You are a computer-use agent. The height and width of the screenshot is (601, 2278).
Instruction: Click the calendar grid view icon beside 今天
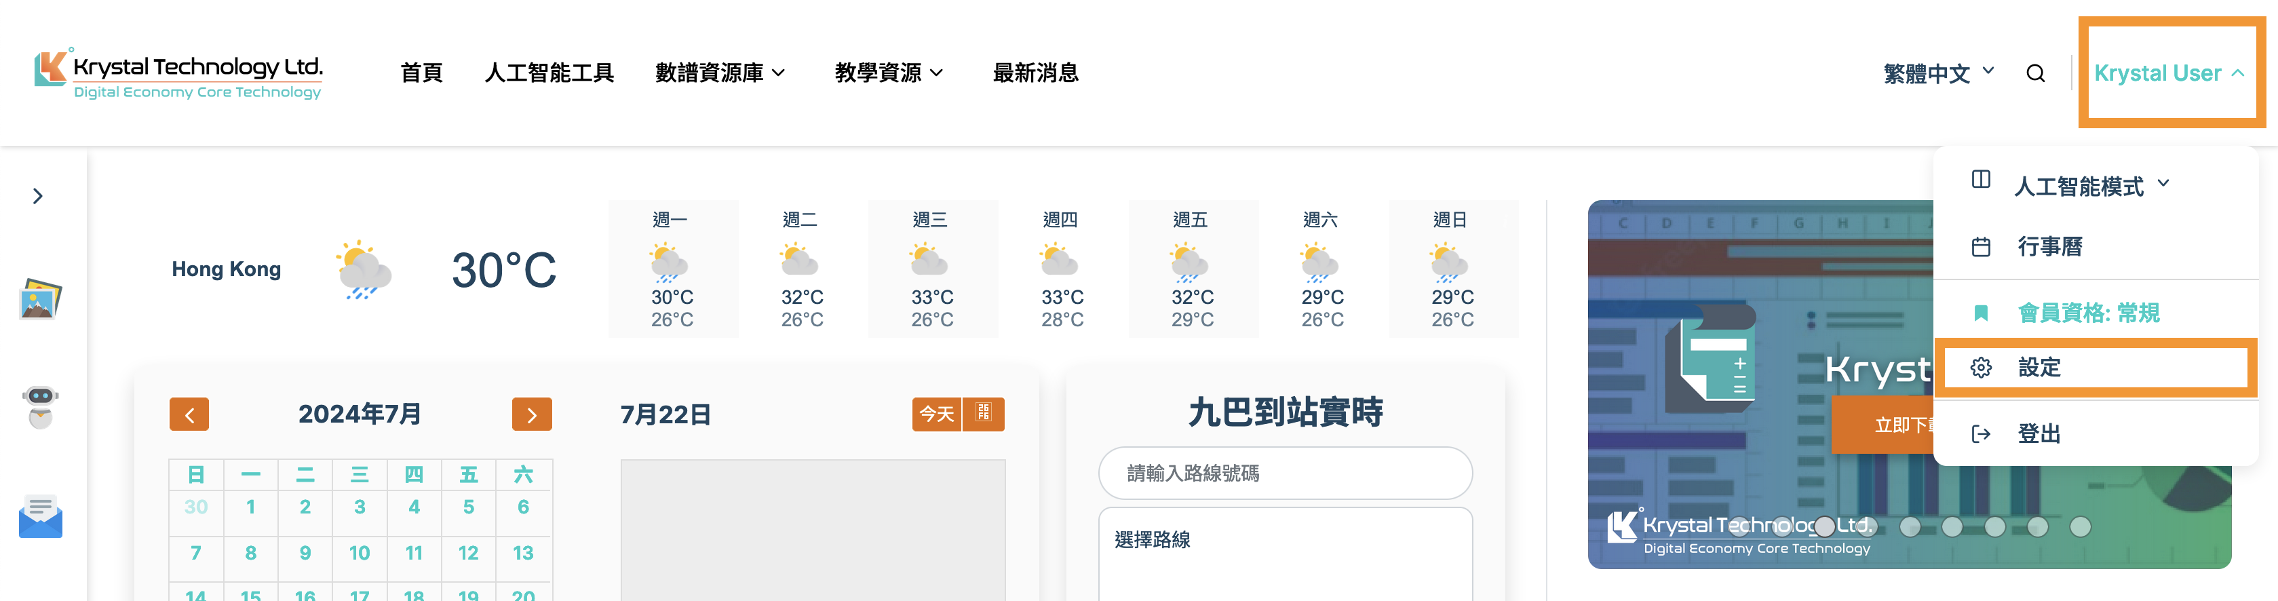point(984,414)
